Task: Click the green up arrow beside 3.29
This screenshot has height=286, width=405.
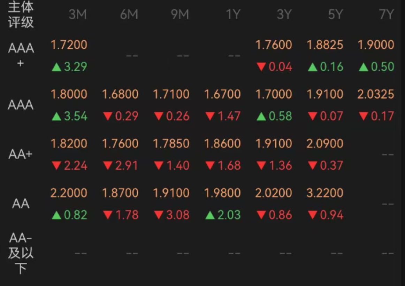Action: [x=56, y=67]
